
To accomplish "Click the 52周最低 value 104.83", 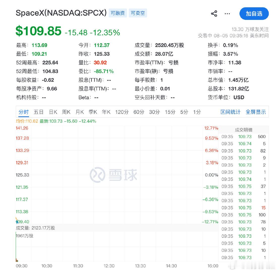I will (50, 71).
